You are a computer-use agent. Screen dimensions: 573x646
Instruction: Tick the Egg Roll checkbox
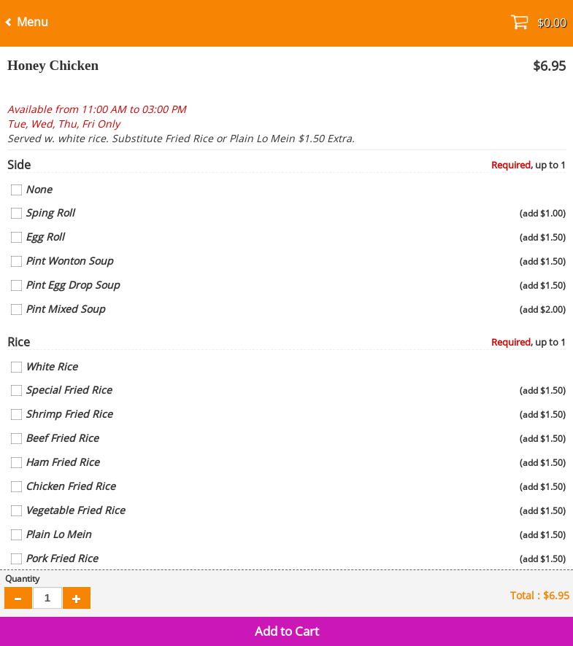(x=16, y=238)
